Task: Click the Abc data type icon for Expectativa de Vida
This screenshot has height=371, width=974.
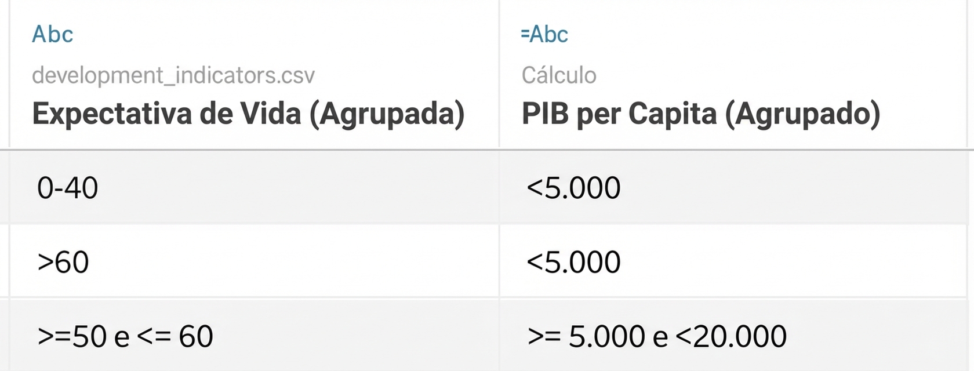Action: coord(52,35)
